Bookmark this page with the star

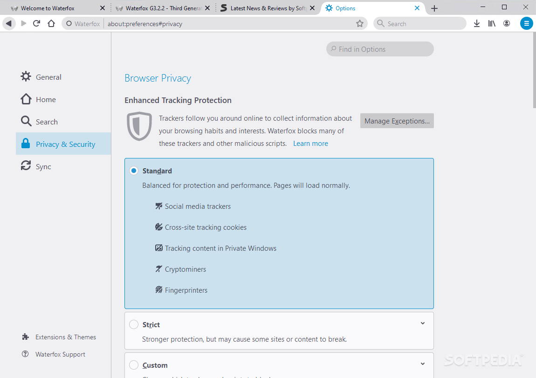(x=360, y=24)
